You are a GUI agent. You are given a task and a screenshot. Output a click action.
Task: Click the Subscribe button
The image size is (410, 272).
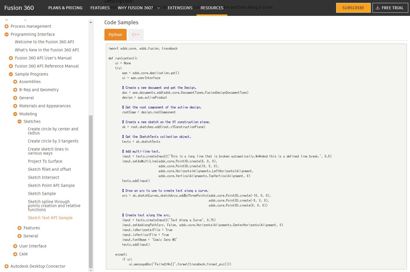click(x=353, y=8)
